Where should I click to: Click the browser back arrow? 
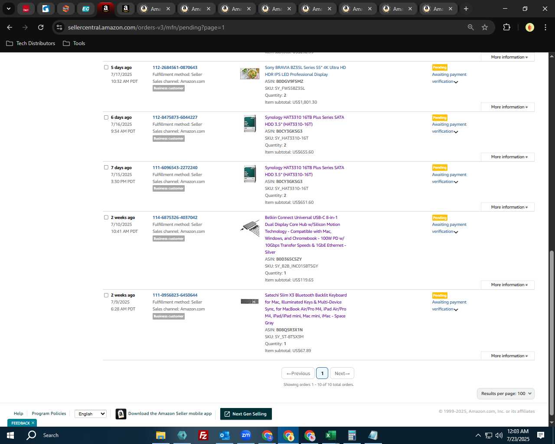tap(10, 27)
